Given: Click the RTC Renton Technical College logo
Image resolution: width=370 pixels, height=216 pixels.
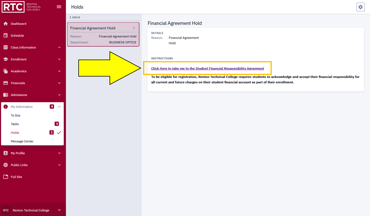Looking at the screenshot, I should click(x=22, y=7).
